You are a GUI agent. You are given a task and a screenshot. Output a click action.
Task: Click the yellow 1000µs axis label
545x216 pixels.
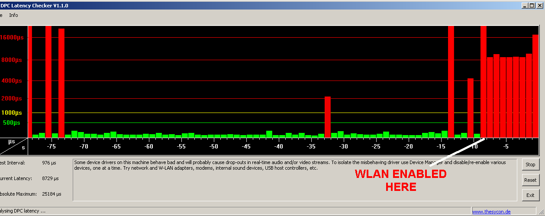coord(12,113)
